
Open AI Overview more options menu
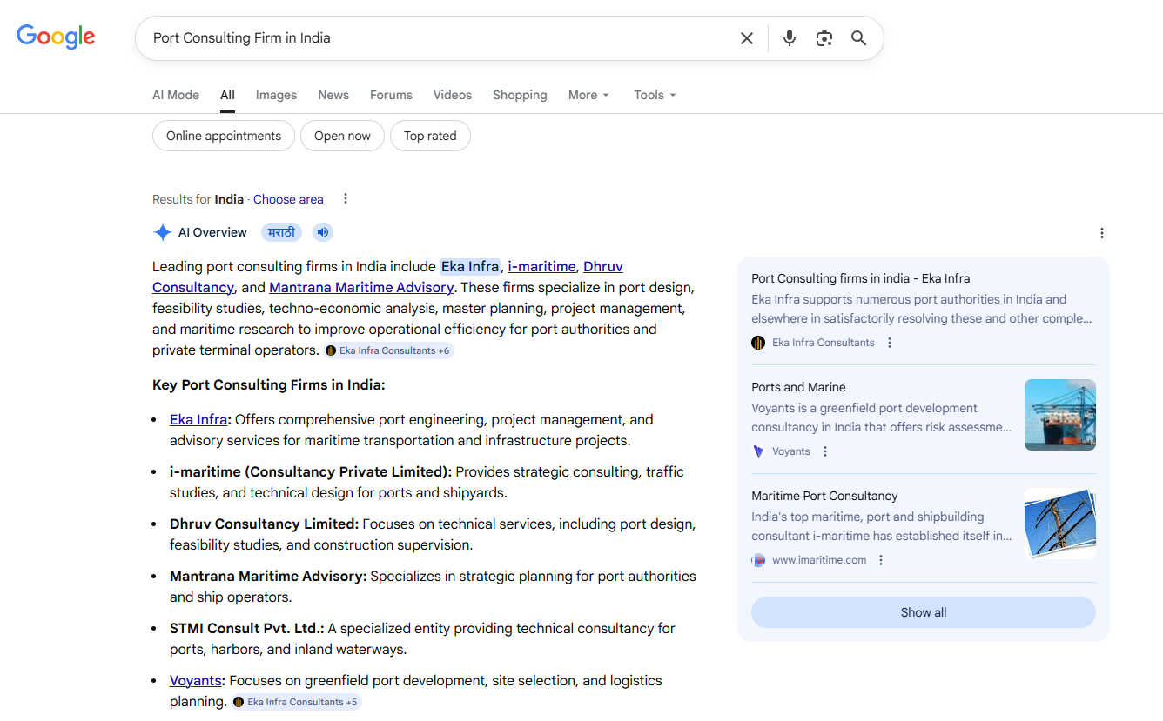1102,233
